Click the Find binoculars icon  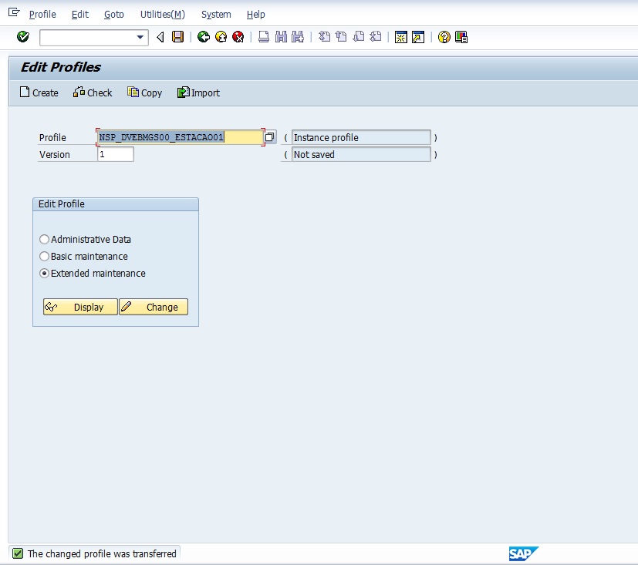(281, 37)
